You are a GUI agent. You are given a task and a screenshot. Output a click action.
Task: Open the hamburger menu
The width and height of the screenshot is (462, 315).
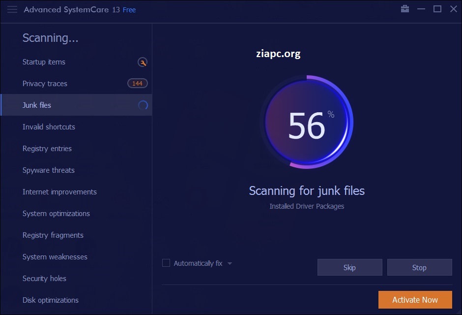click(x=12, y=9)
